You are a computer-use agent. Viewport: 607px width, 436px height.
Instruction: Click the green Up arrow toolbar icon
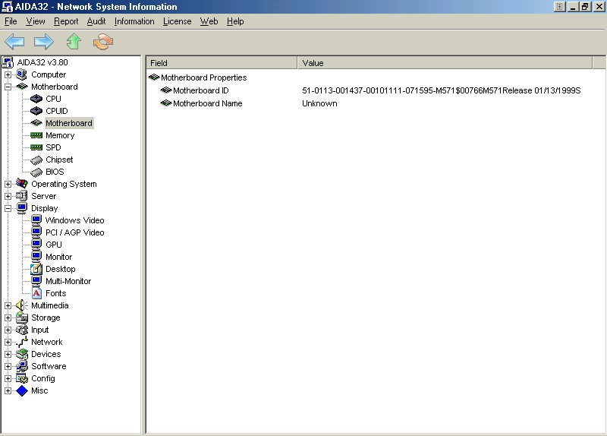tap(74, 42)
